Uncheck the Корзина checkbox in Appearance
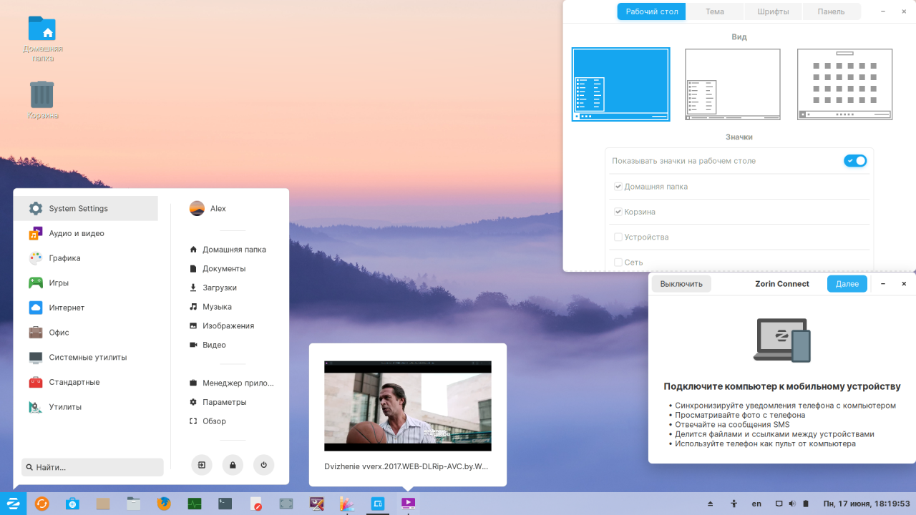Image resolution: width=916 pixels, height=515 pixels. tap(618, 212)
